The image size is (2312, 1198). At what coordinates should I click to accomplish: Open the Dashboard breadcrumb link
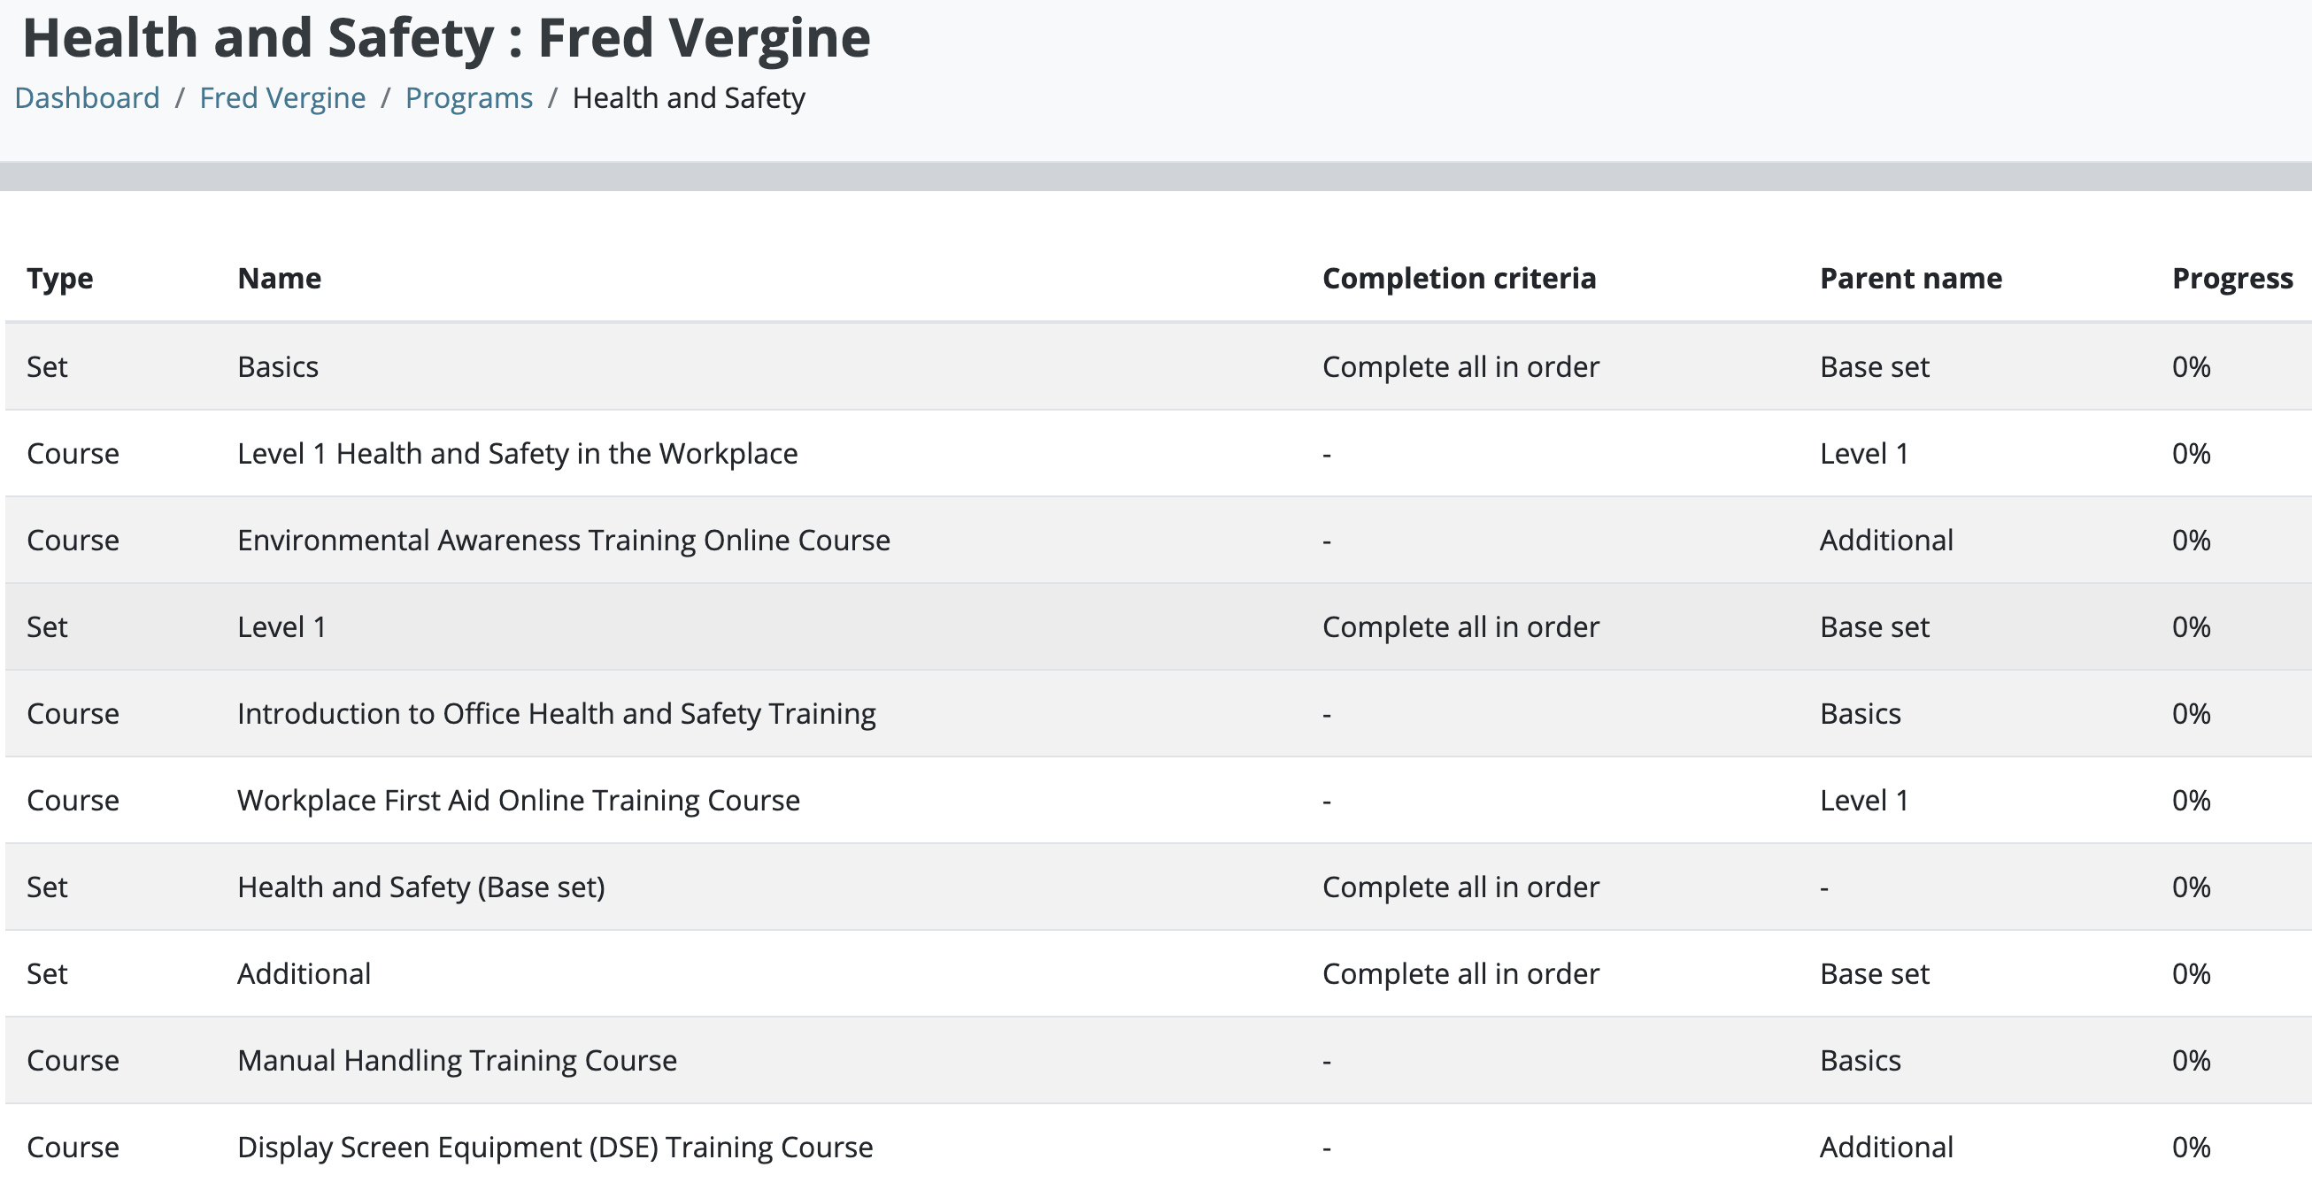point(87,98)
